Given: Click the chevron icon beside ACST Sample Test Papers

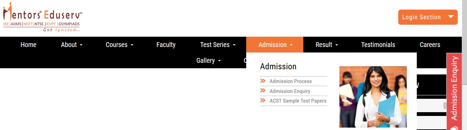Looking at the screenshot, I should tap(263, 101).
